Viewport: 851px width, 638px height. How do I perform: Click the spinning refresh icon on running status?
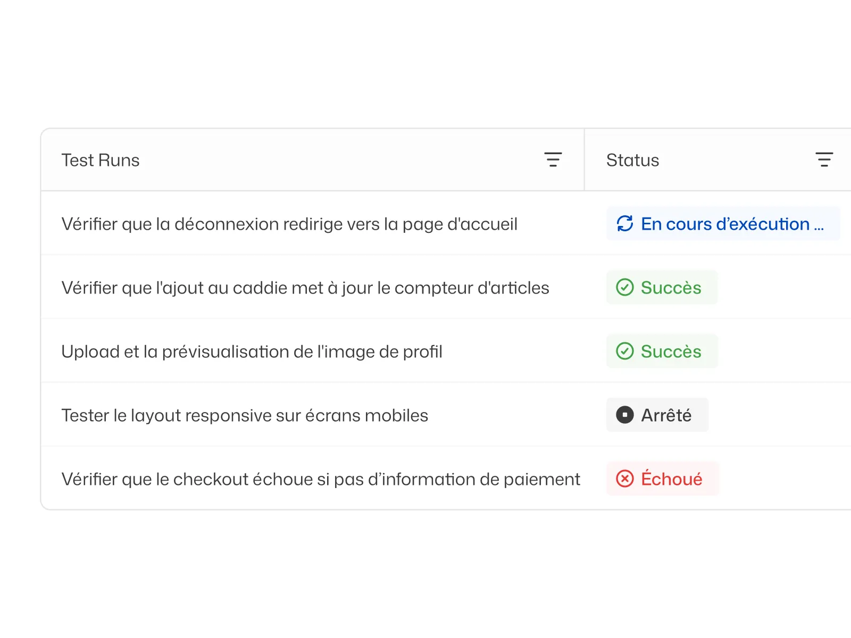pyautogui.click(x=625, y=224)
